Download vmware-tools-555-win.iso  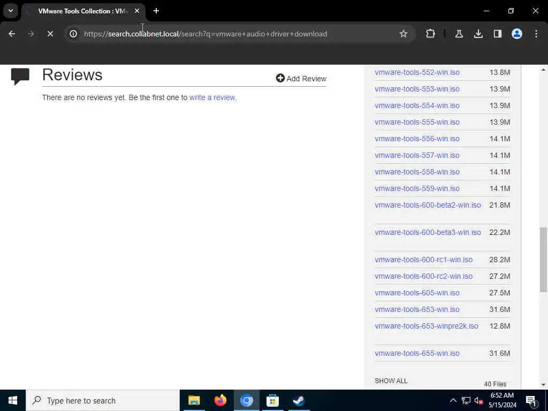point(417,122)
